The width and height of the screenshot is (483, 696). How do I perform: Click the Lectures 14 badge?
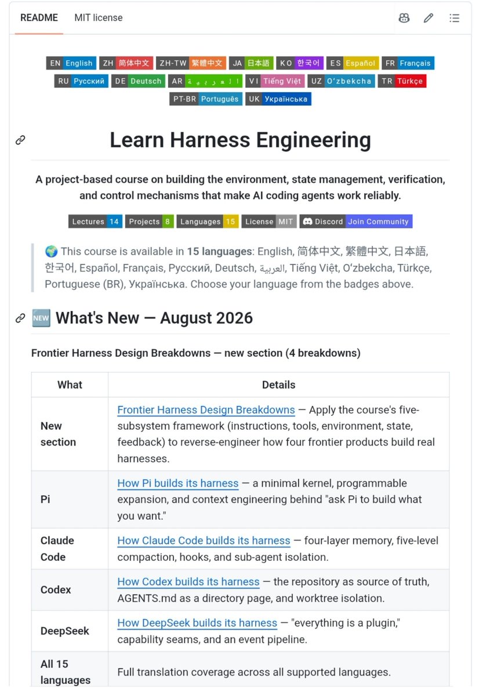coord(95,222)
